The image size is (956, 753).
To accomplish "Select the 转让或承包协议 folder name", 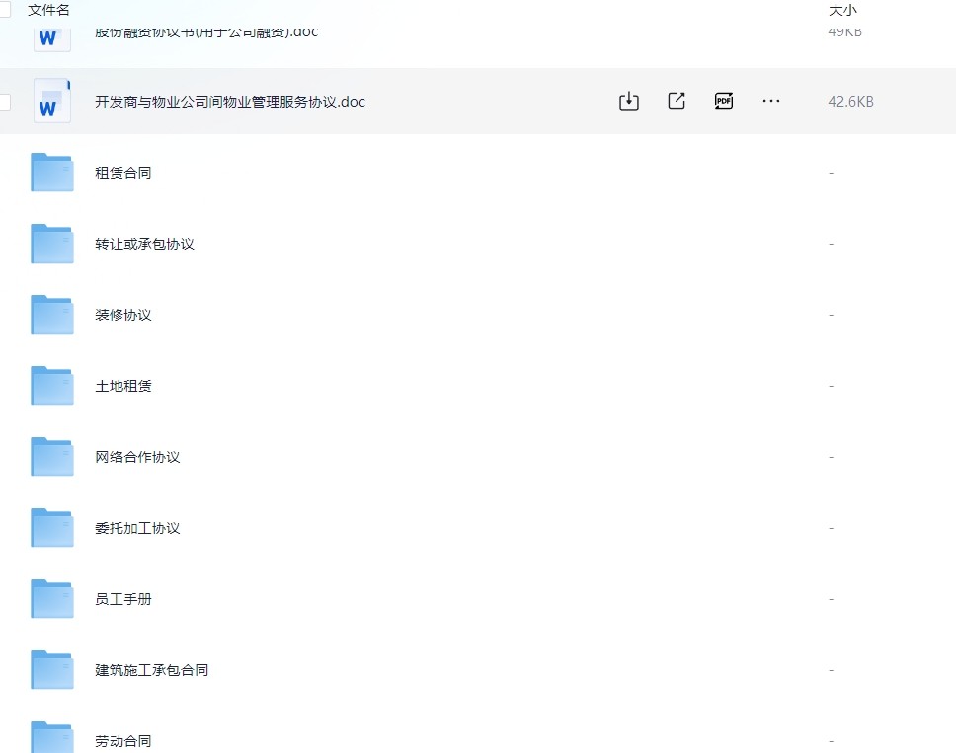I will coord(144,245).
